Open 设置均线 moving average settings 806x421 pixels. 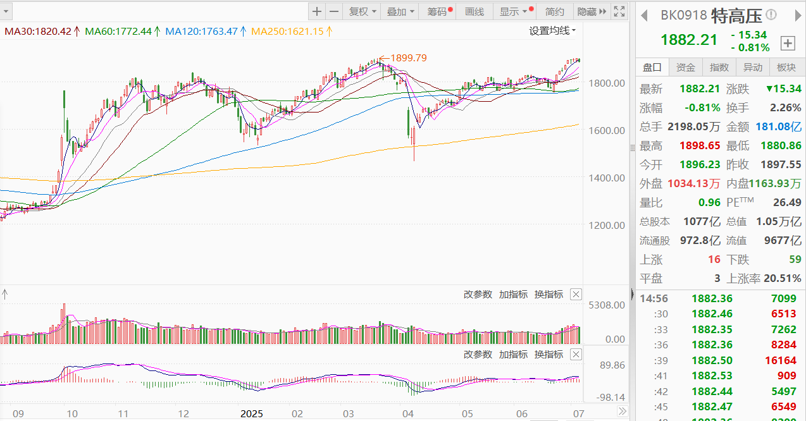[552, 30]
